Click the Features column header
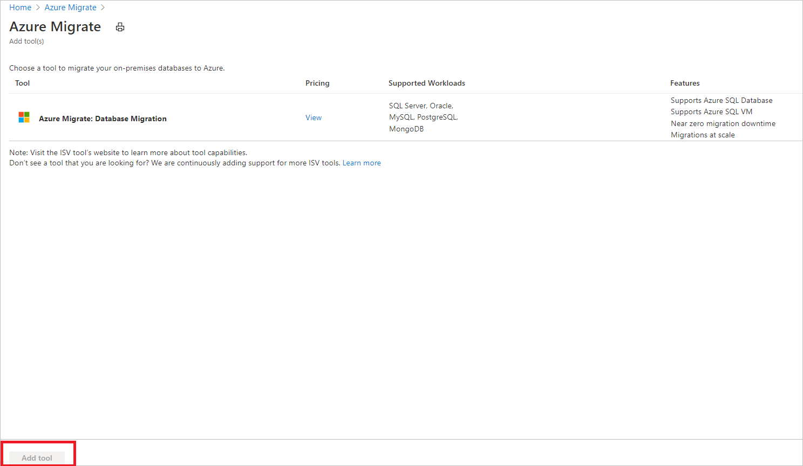This screenshot has height=466, width=803. 685,83
